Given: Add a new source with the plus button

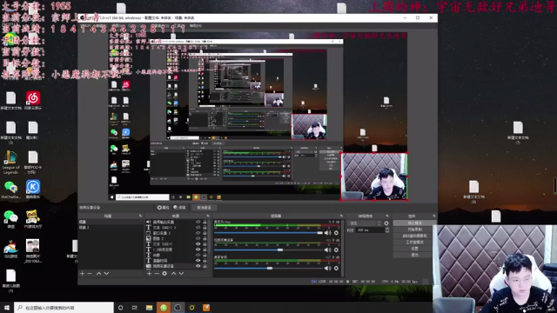Looking at the screenshot, I should 149,274.
